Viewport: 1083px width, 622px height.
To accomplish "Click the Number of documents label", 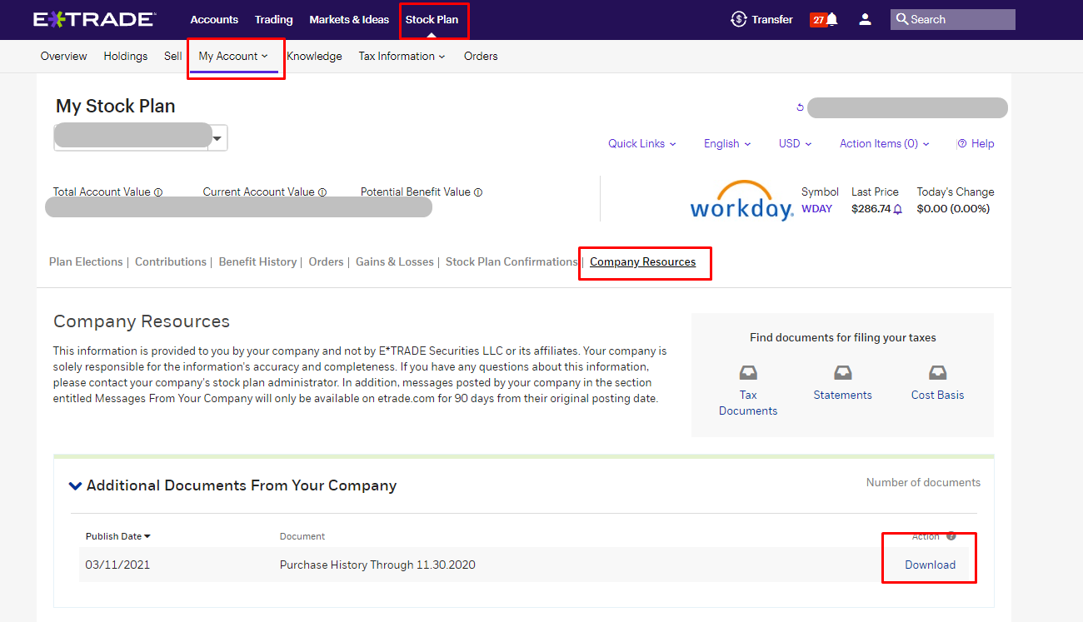I will tap(923, 482).
